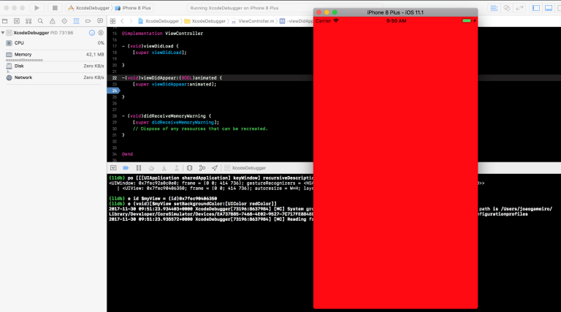Toggle the Navigator panel visibility

coord(536,8)
